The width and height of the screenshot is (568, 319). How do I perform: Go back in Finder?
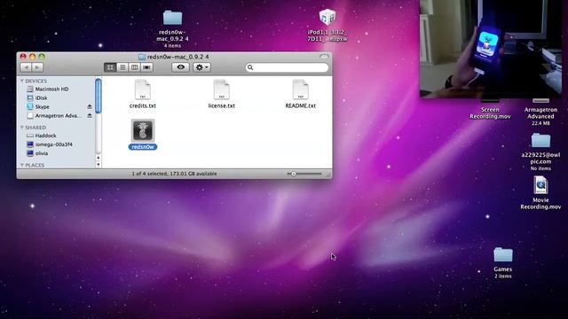pyautogui.click(x=26, y=67)
